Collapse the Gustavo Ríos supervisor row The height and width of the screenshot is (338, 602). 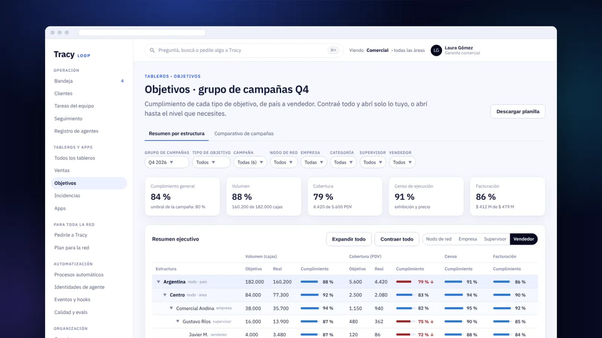coord(178,321)
